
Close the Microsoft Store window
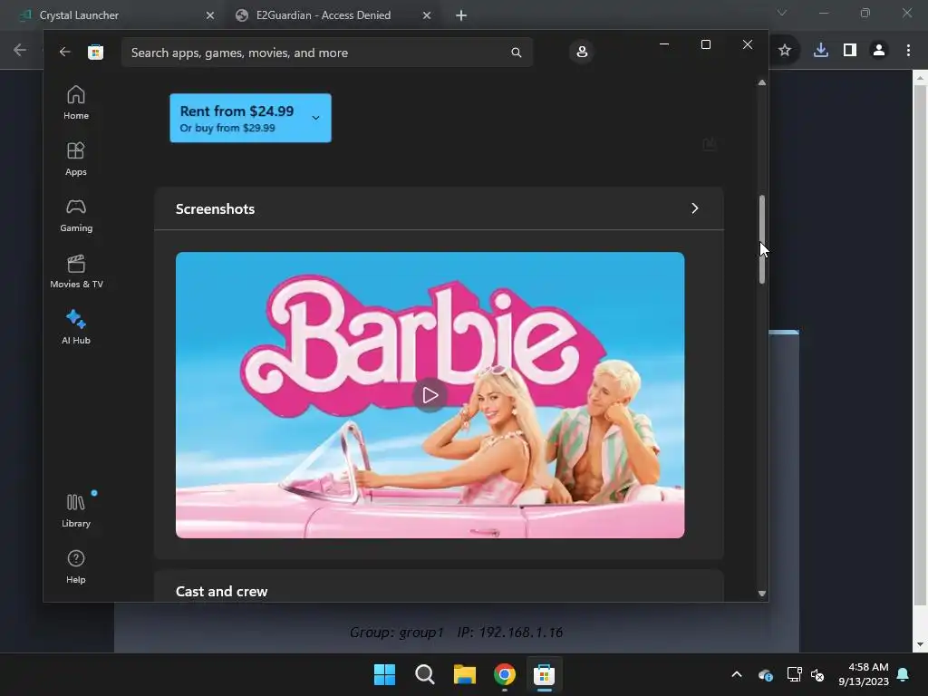[x=748, y=44]
